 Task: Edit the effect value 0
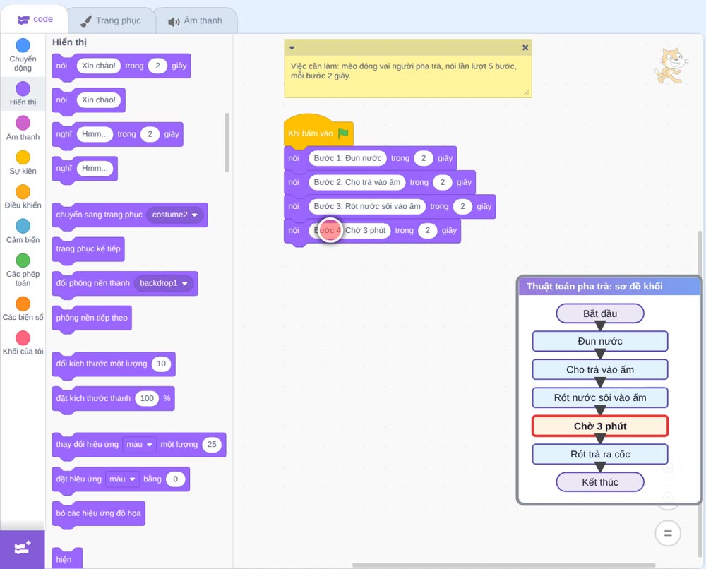coord(176,479)
